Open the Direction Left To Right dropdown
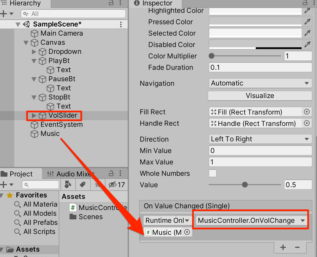This screenshot has width=317, height=257. click(260, 139)
